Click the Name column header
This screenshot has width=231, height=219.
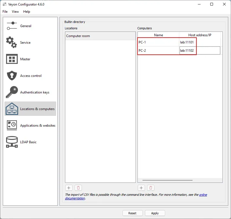pos(158,35)
